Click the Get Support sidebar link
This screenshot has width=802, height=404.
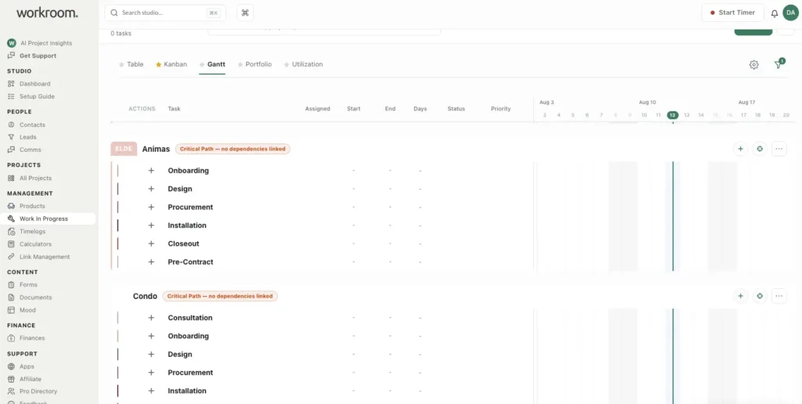pos(38,56)
